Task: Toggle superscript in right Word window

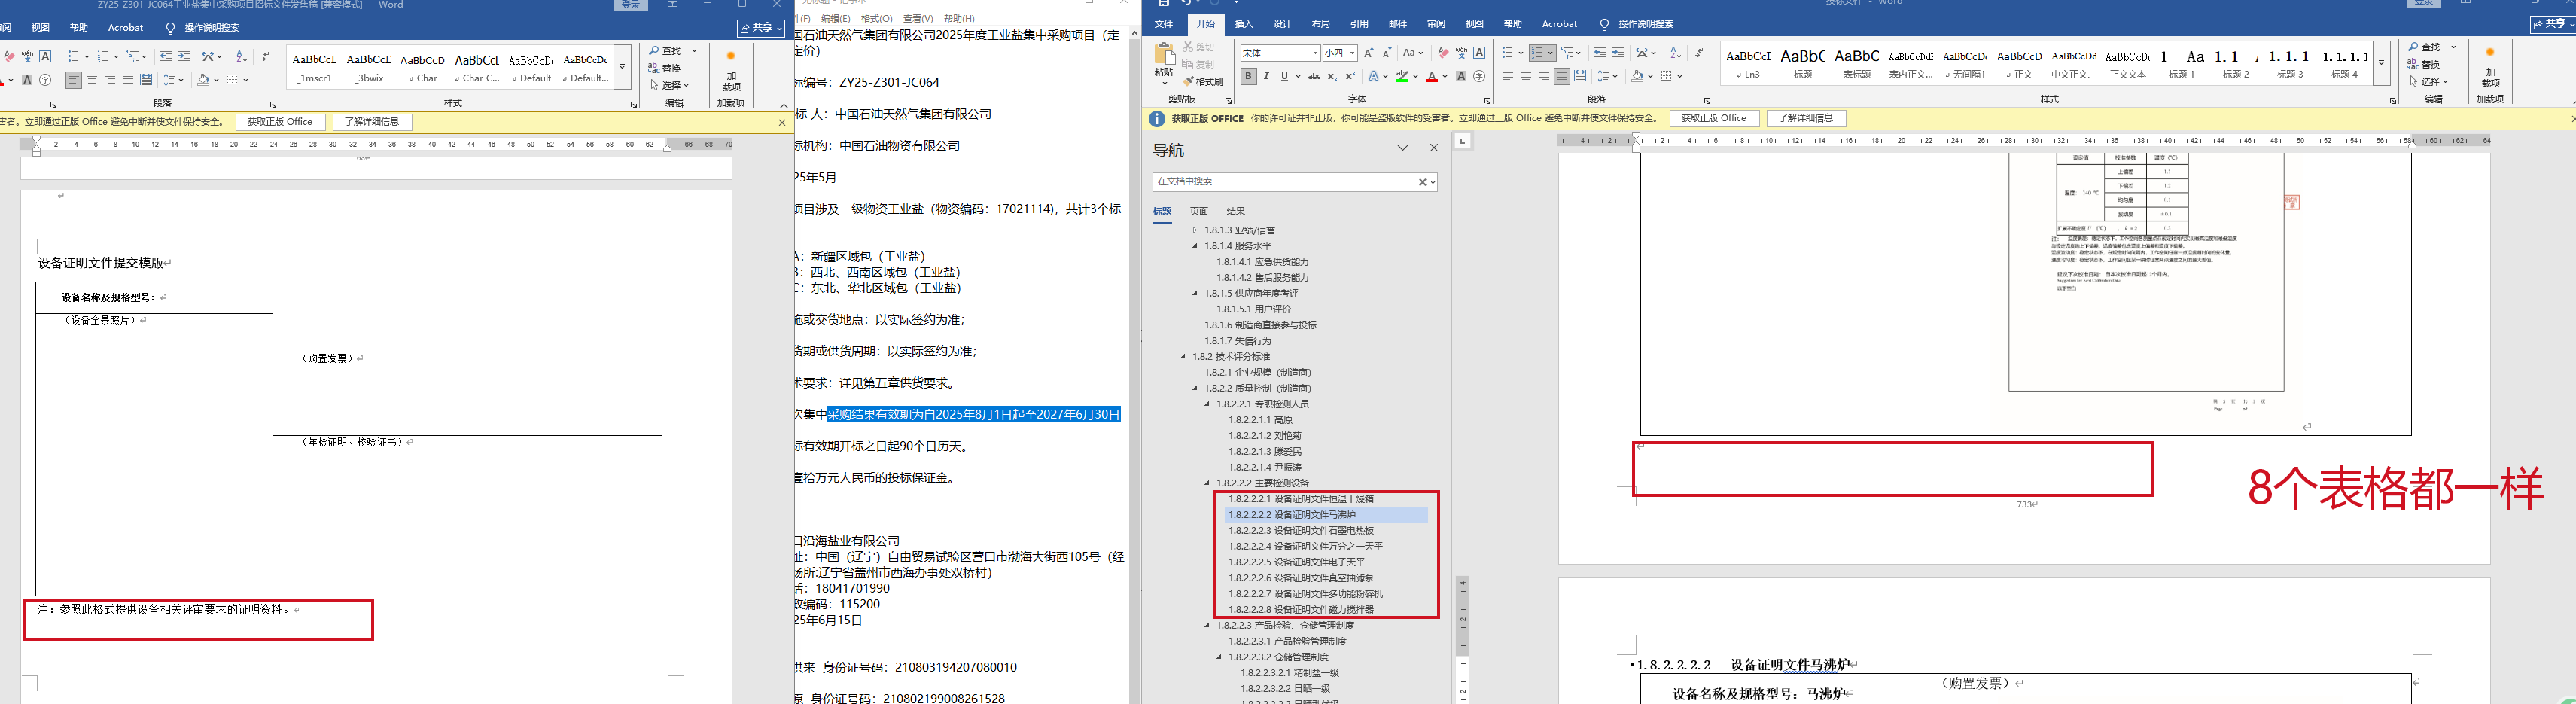Action: point(1350,76)
